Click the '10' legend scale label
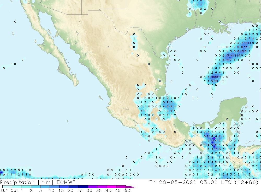 coord(51,190)
